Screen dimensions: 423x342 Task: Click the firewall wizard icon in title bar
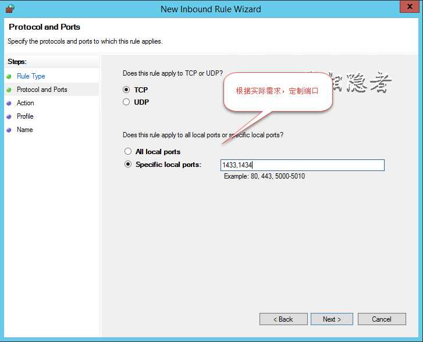pos(10,9)
